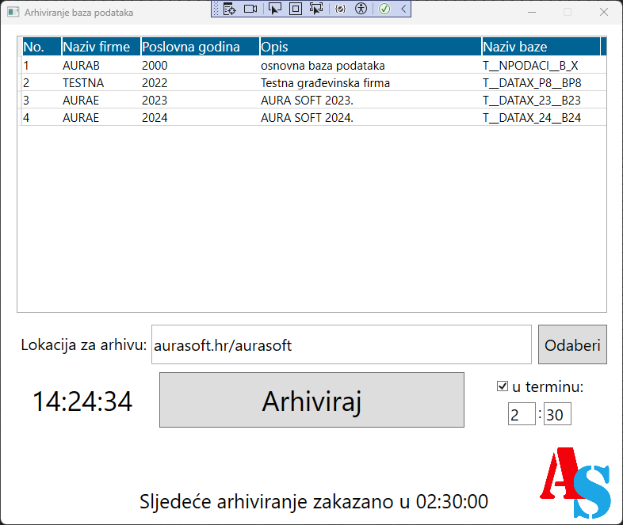The height and width of the screenshot is (525, 623).
Task: Focus the scheduled minutes field showing 30
Action: coord(557,415)
